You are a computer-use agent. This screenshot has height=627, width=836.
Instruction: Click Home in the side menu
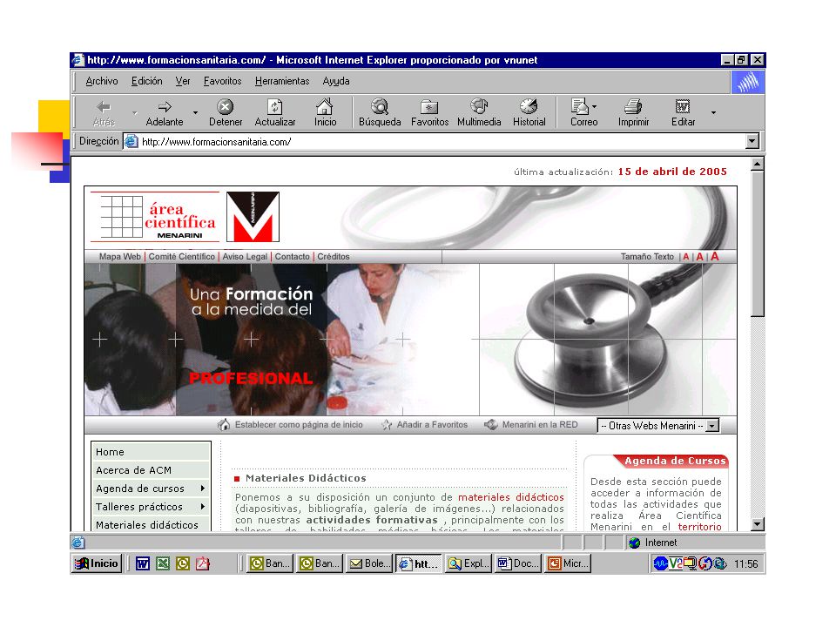pyautogui.click(x=151, y=452)
